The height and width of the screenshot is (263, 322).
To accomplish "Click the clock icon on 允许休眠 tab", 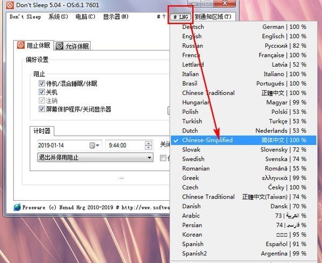I will tap(60, 46).
